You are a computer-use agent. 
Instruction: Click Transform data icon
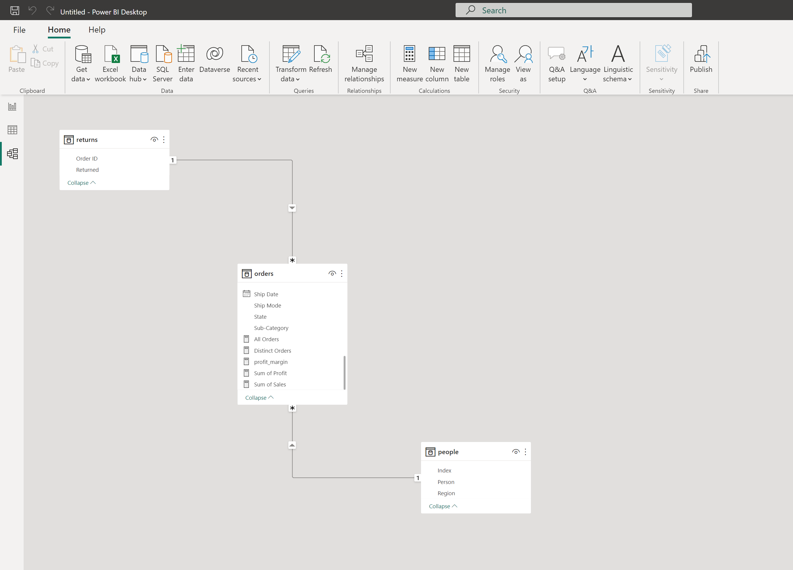click(x=290, y=54)
